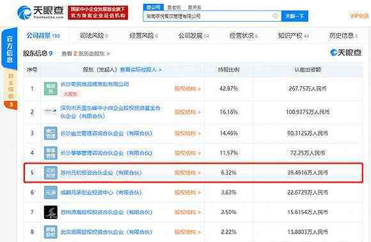371x242 pixels.
Task: Open shareholder 长沙笑笑食品策策划有限公司
Action: 95,84
